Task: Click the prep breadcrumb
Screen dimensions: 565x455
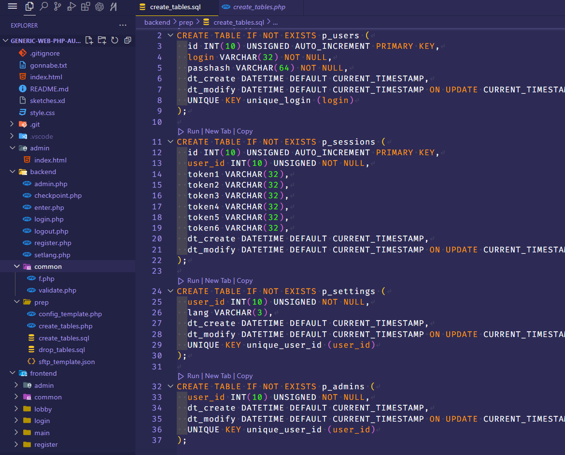Action: point(186,22)
